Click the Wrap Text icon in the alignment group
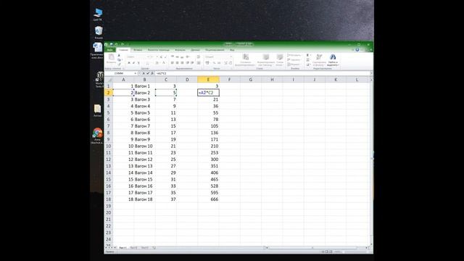 [199, 57]
